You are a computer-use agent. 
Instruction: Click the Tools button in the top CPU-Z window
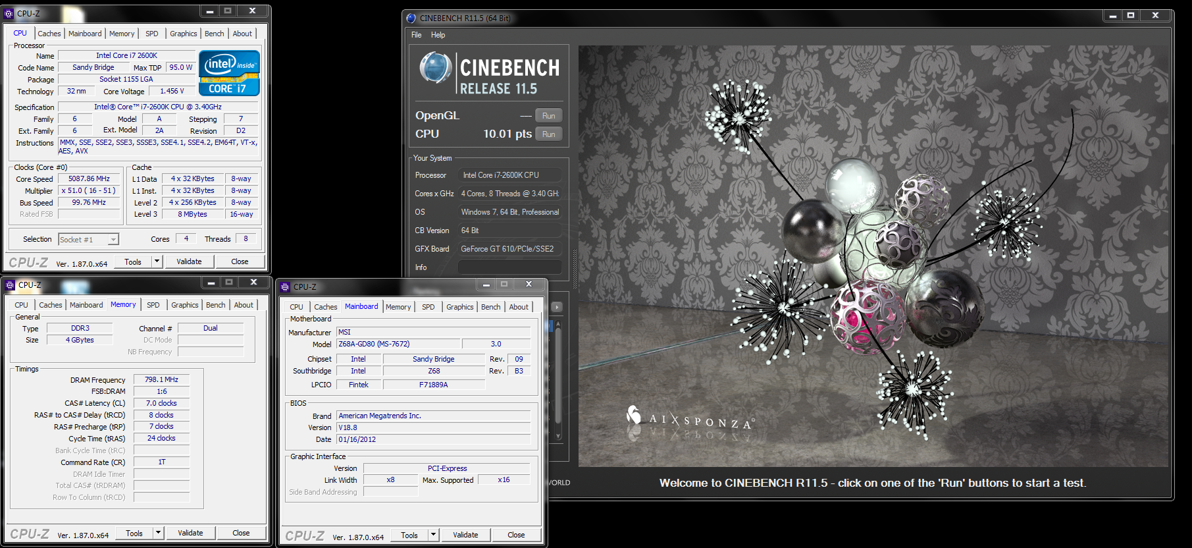coord(133,261)
